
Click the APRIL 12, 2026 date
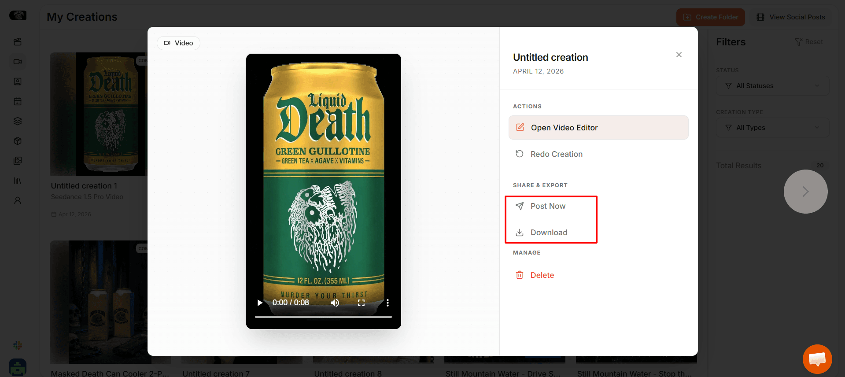[x=538, y=71]
